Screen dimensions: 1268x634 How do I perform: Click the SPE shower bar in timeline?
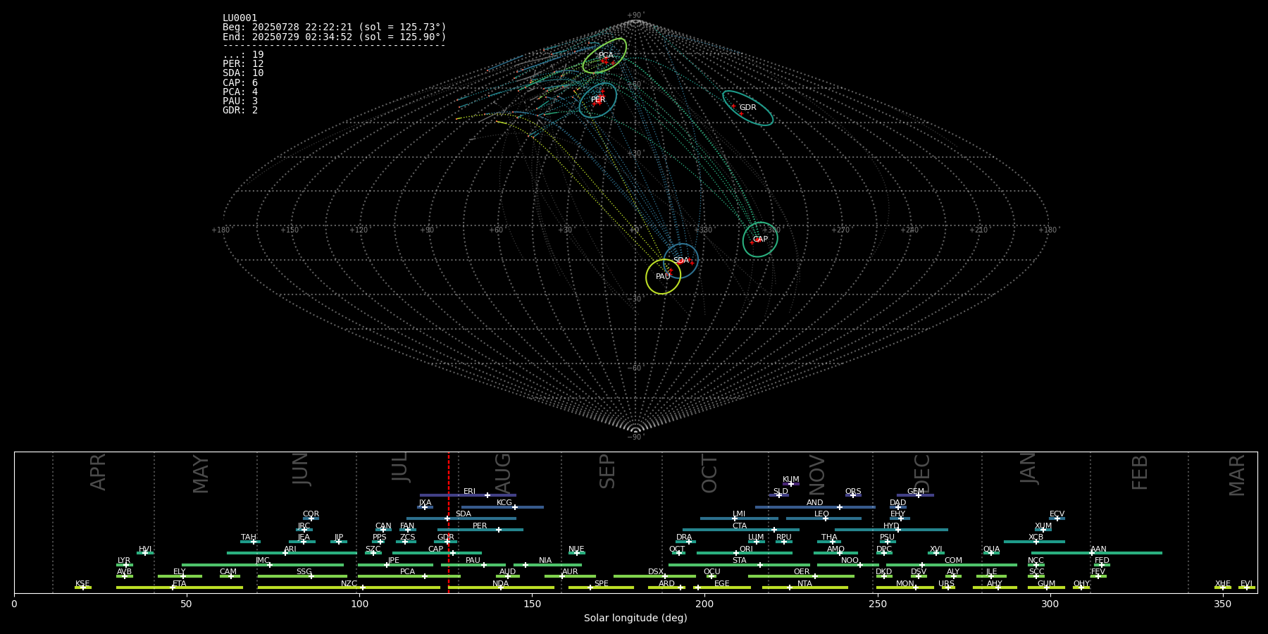coord(601,588)
